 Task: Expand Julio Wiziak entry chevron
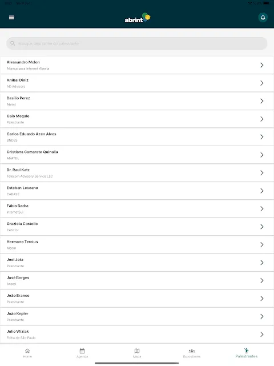tap(262, 335)
